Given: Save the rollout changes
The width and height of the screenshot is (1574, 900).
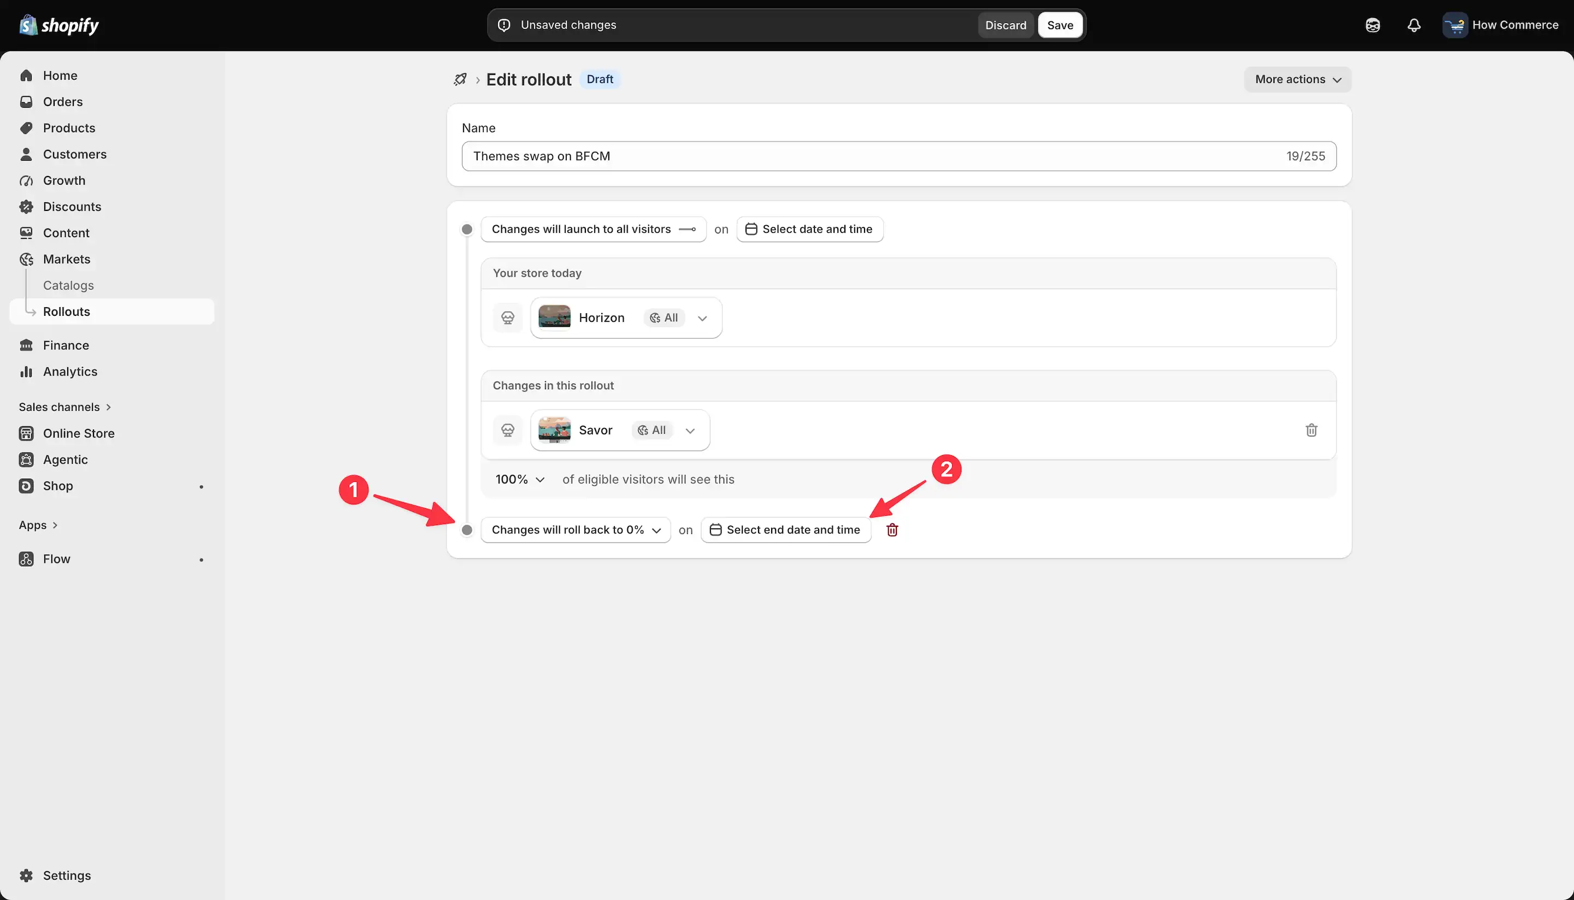Looking at the screenshot, I should click(1060, 25).
